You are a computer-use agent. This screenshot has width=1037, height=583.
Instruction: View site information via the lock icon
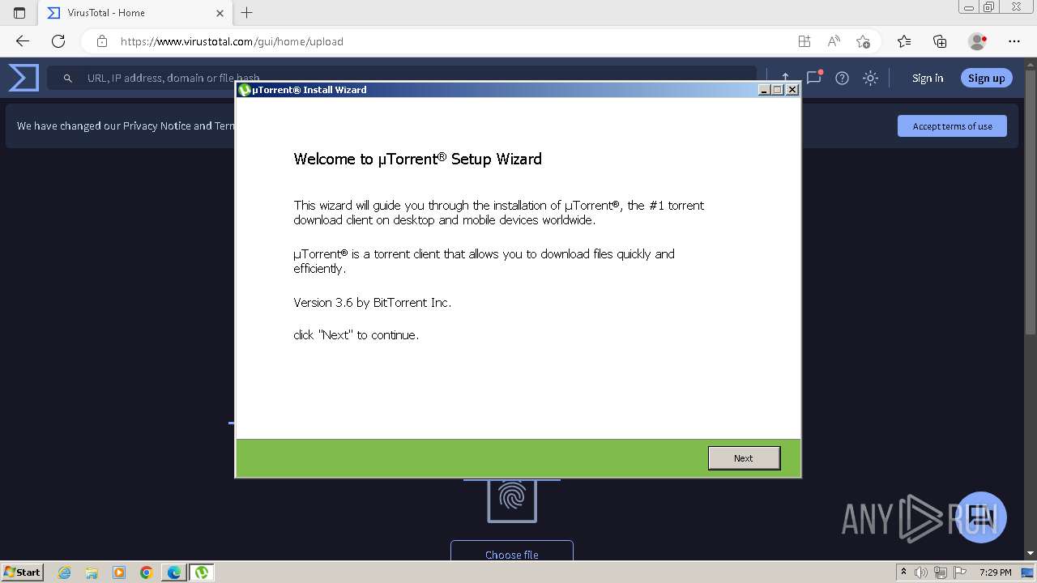[x=101, y=41]
